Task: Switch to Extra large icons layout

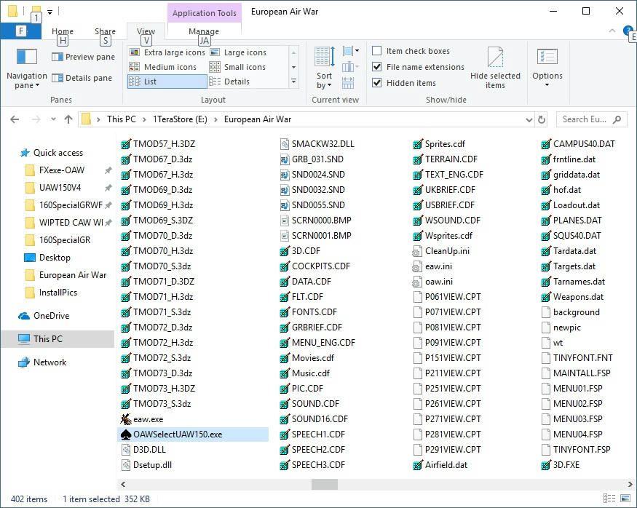Action: tap(167, 52)
